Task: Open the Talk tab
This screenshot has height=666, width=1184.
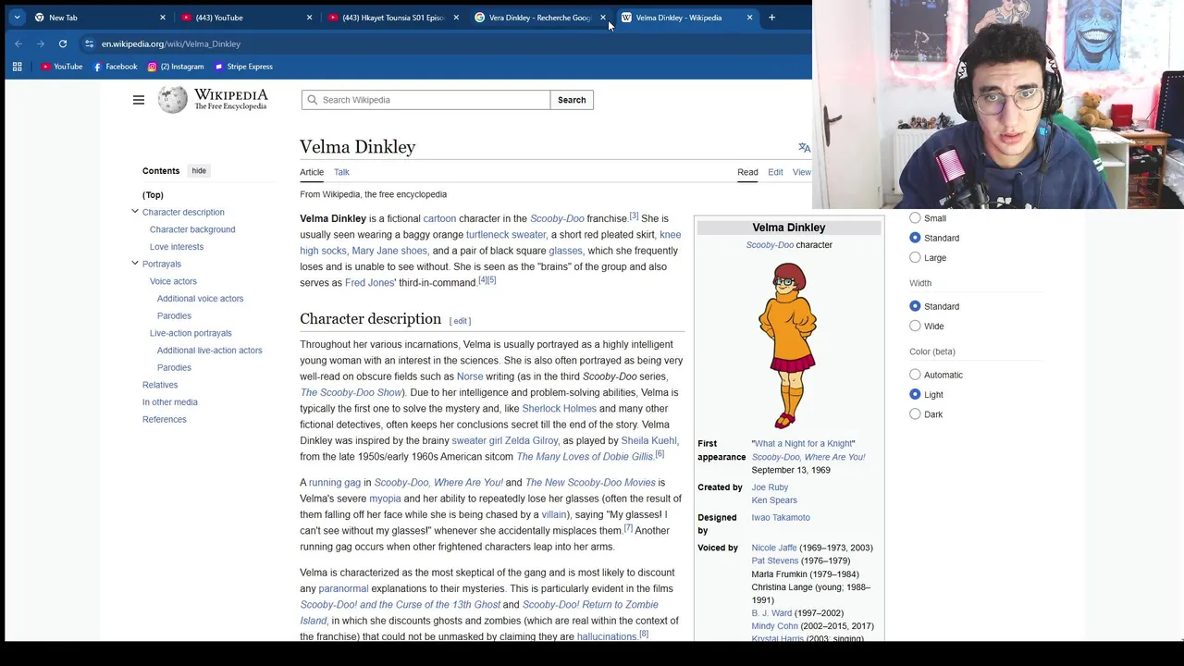Action: tap(341, 172)
